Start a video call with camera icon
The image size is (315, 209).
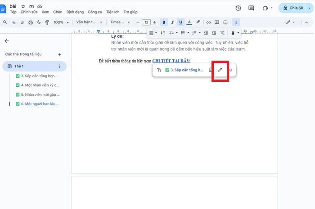265,8
